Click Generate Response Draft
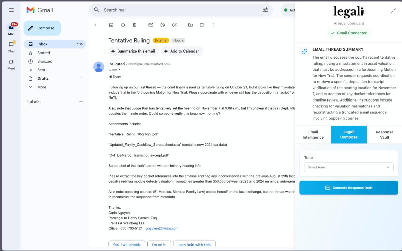Screen dimensions: 402x251 coord(348,188)
